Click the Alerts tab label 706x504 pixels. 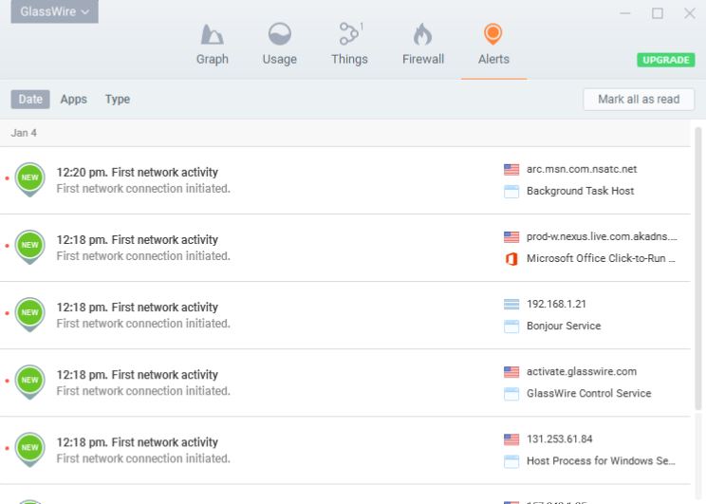coord(493,59)
